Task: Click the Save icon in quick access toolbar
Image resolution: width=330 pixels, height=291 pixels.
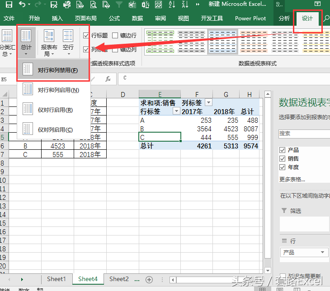Action: pyautogui.click(x=9, y=5)
